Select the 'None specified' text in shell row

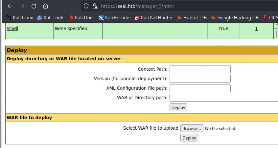tap(71, 28)
